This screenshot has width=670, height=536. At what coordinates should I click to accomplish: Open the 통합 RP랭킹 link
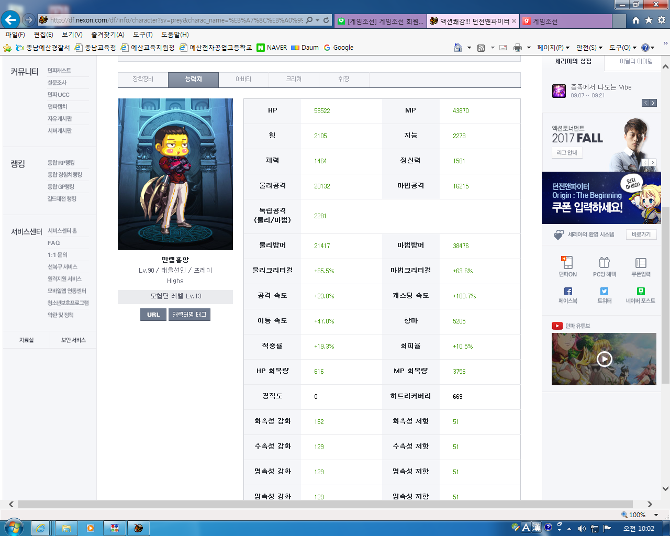click(x=61, y=163)
